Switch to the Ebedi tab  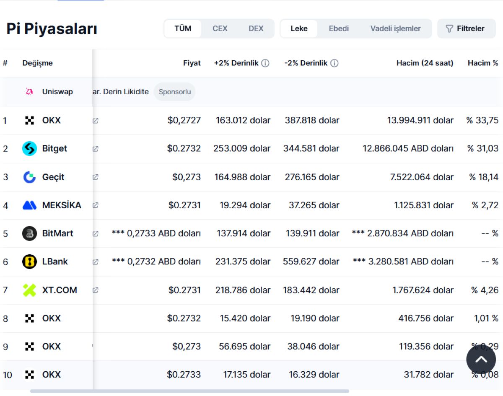tap(339, 28)
